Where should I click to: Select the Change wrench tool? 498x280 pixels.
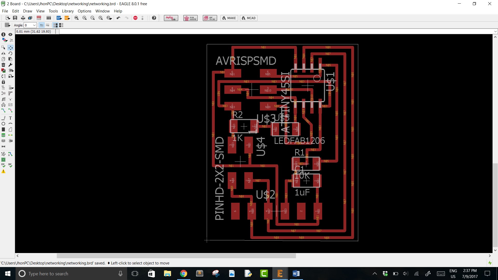[11, 65]
